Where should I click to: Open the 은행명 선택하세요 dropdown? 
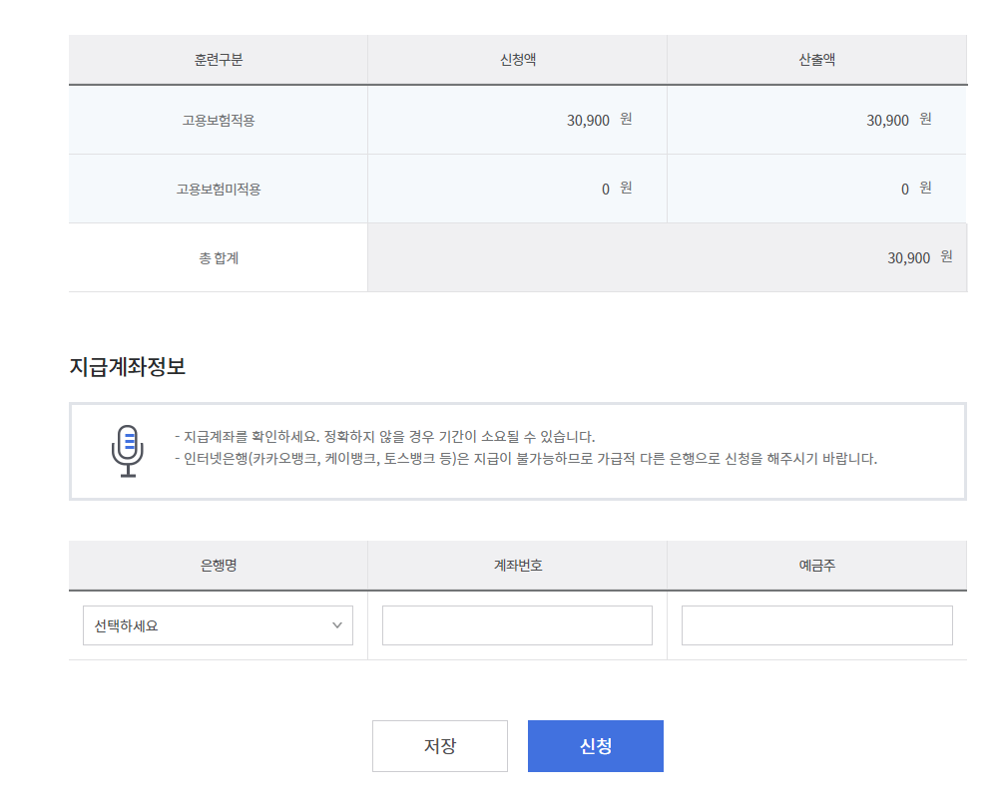pos(218,625)
